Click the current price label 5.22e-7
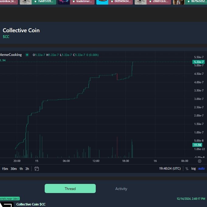Screen dimensions: 207x207 198,62
